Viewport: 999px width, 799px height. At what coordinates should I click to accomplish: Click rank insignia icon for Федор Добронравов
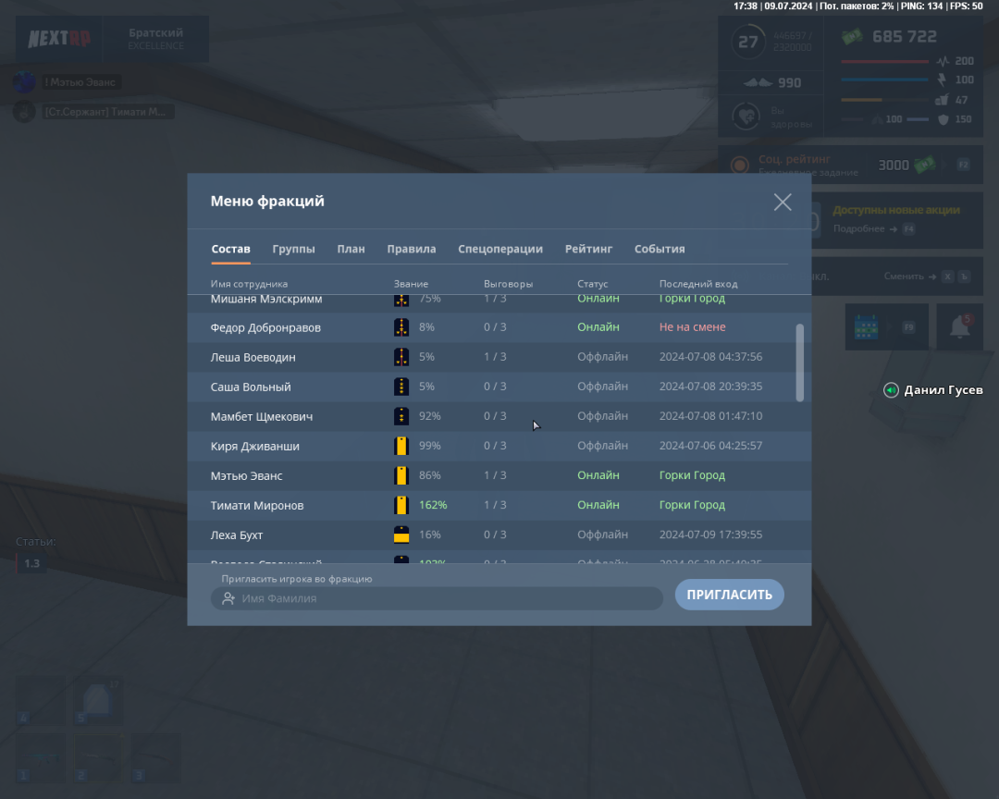[x=401, y=327]
